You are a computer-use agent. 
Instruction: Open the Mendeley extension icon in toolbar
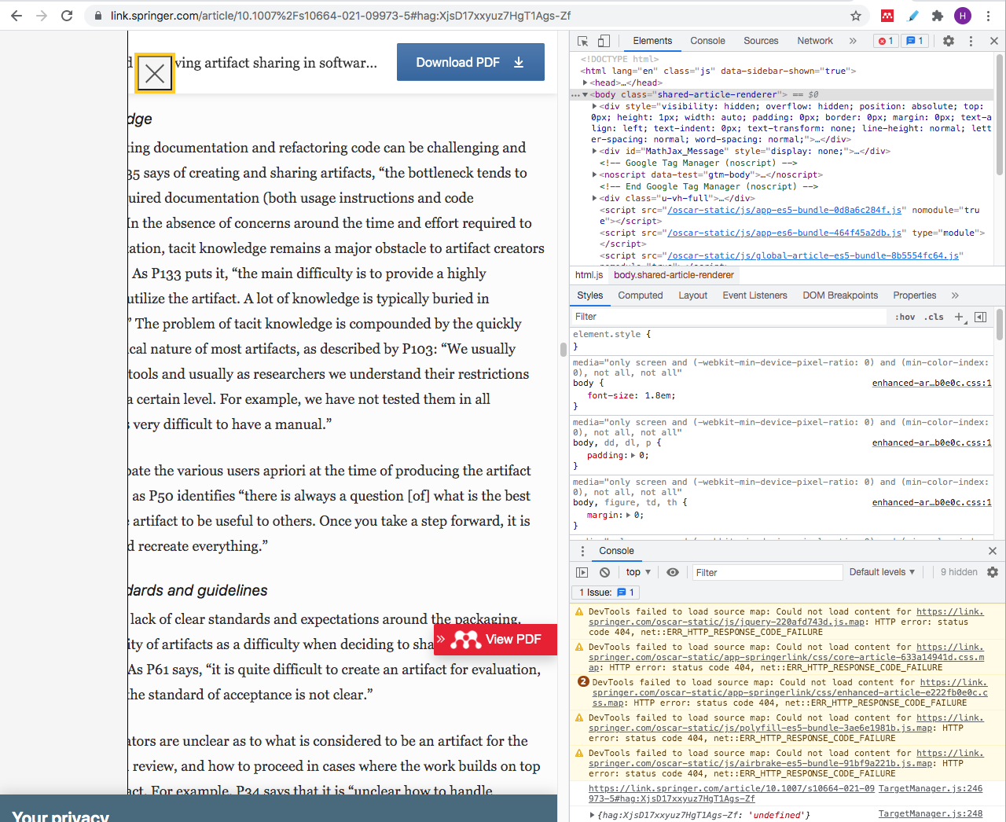tap(887, 16)
